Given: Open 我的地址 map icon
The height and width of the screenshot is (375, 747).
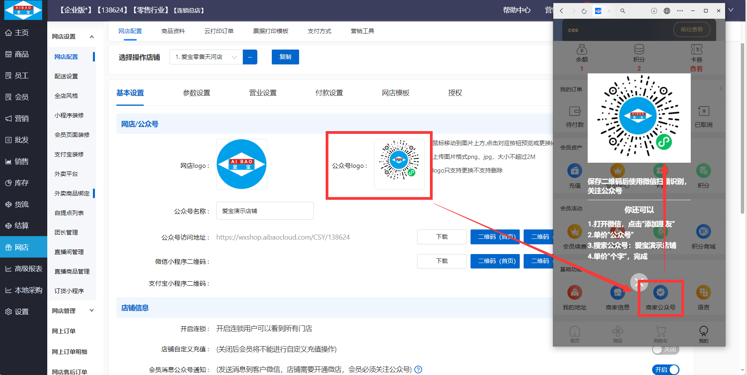Looking at the screenshot, I should pos(574,293).
